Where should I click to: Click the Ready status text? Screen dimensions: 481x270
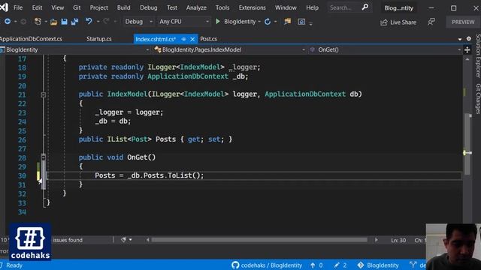click(14, 265)
